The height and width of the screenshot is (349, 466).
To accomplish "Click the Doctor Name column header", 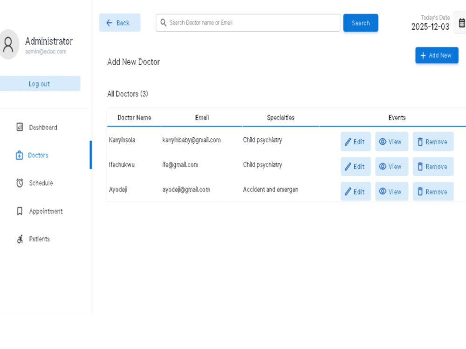I will (x=134, y=118).
